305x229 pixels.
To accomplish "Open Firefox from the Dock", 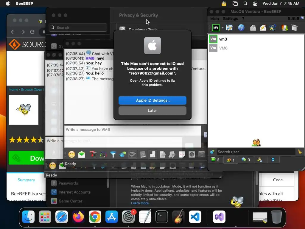I will point(78,217).
